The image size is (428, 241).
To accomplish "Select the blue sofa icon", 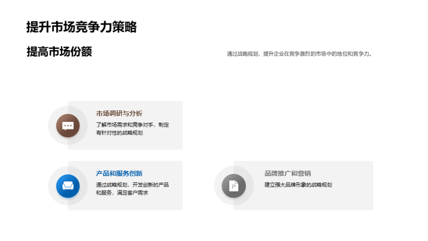I will click(x=68, y=186).
